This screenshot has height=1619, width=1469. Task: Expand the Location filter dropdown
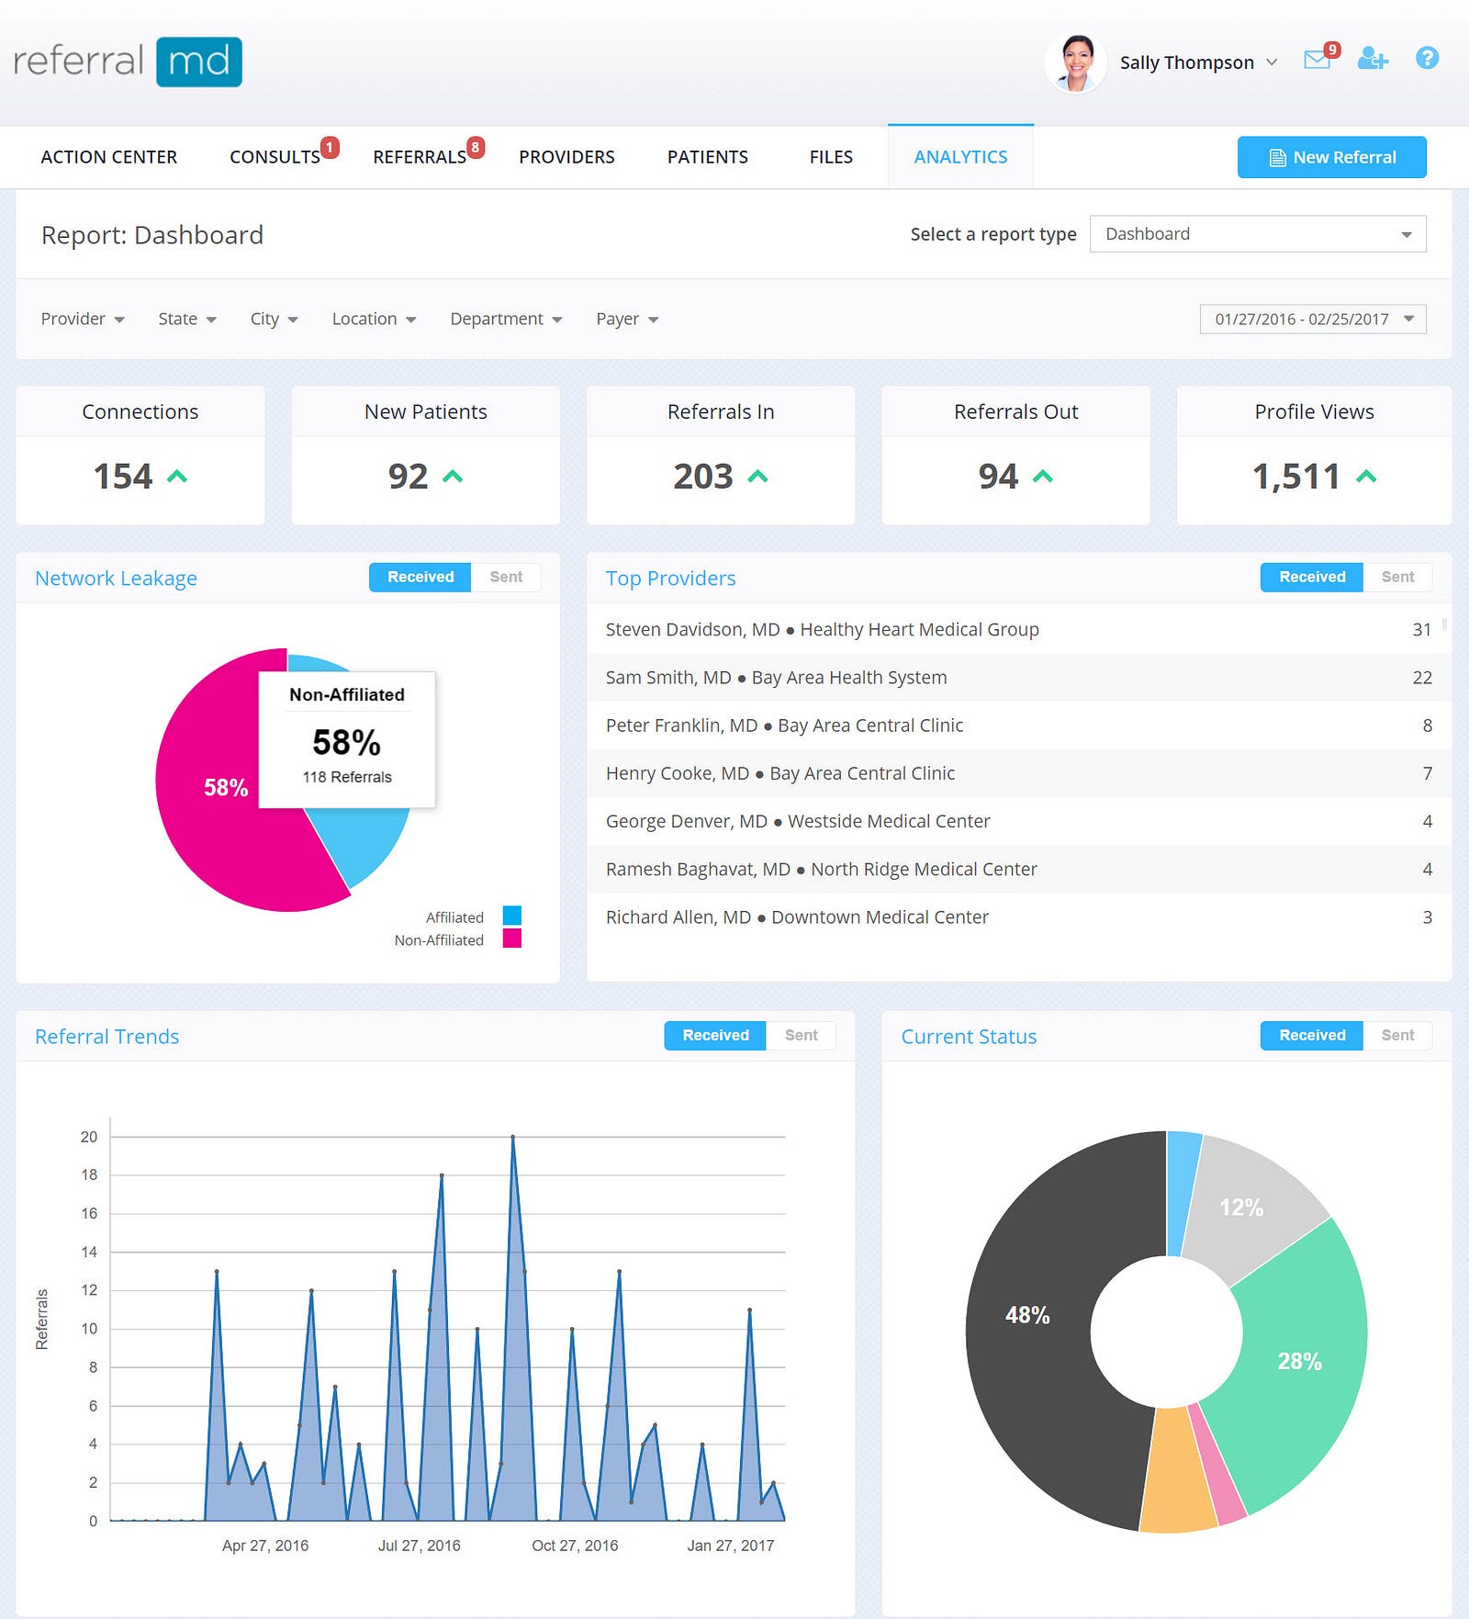tap(374, 319)
